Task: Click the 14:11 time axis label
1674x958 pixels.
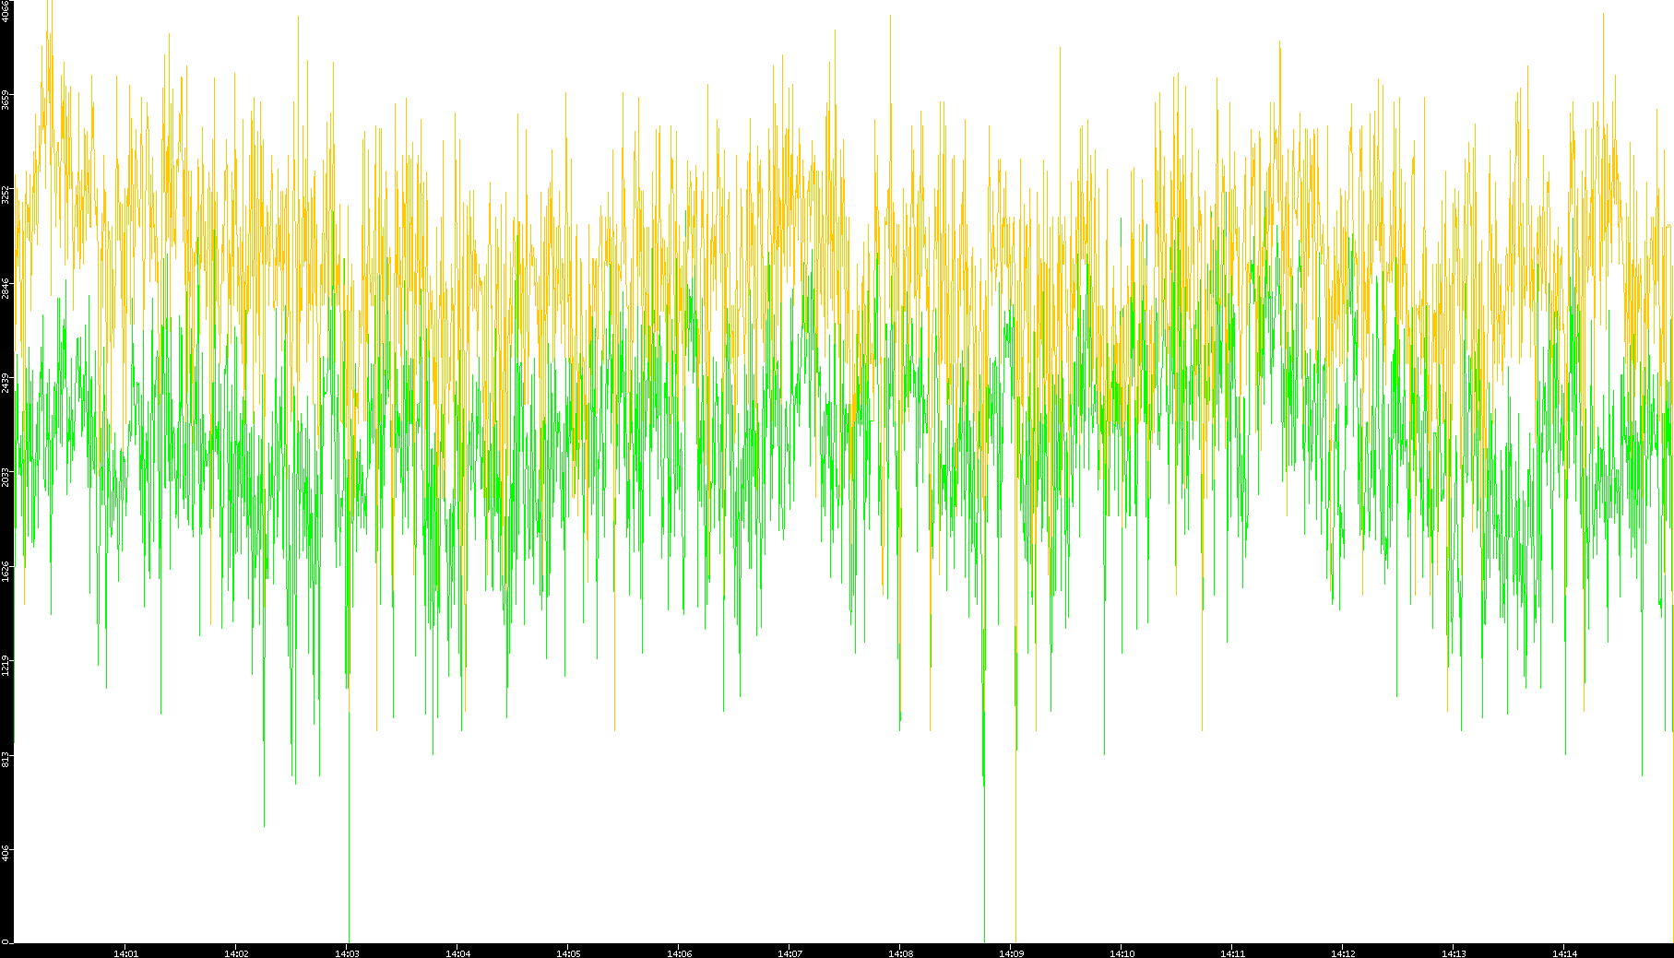Action: click(x=1232, y=953)
